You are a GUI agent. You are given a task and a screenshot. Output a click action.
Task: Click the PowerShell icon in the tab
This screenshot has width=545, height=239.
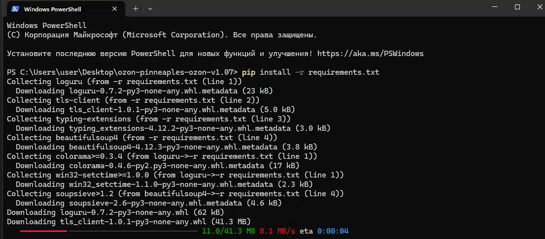pyautogui.click(x=15, y=9)
